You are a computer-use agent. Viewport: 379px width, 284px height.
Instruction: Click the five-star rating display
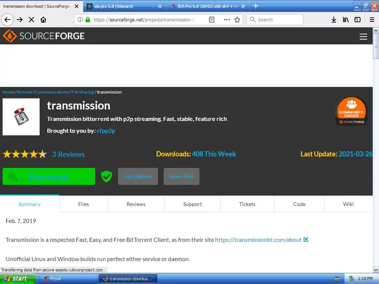pyautogui.click(x=25, y=154)
